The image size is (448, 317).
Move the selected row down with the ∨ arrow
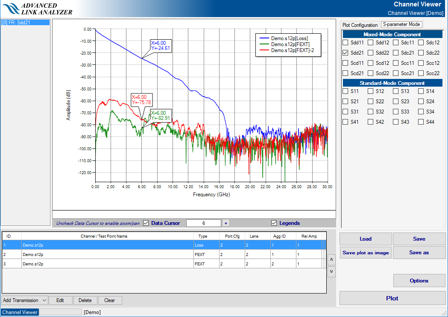332,271
